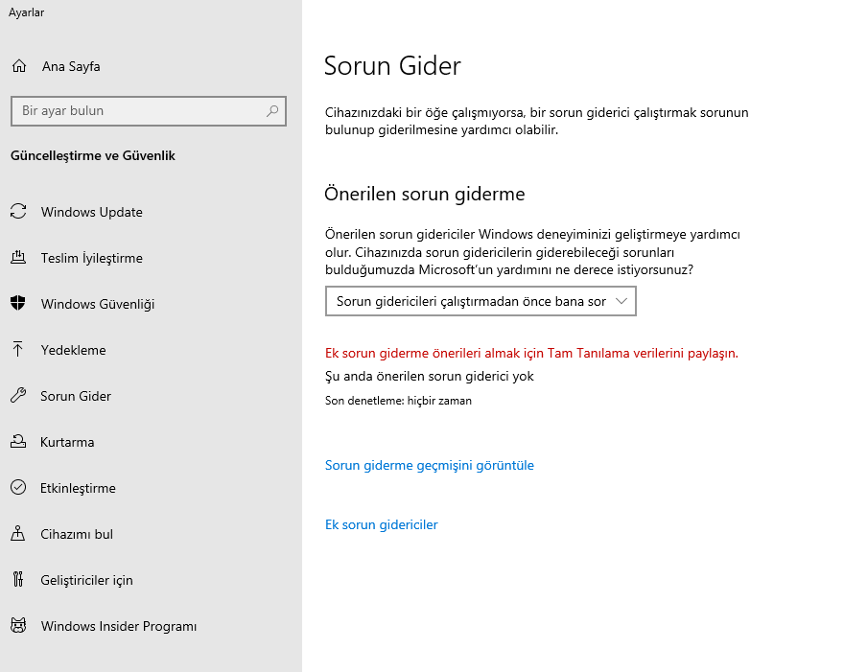Open the troubleshooter preference dropdown
Viewport: 844px width, 672px height.
coord(481,301)
